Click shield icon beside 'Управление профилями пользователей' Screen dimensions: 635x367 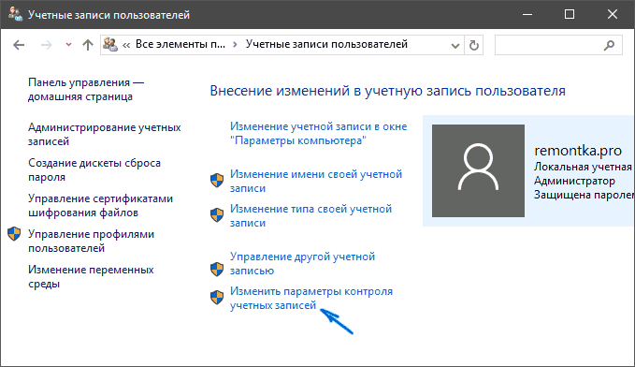click(14, 234)
